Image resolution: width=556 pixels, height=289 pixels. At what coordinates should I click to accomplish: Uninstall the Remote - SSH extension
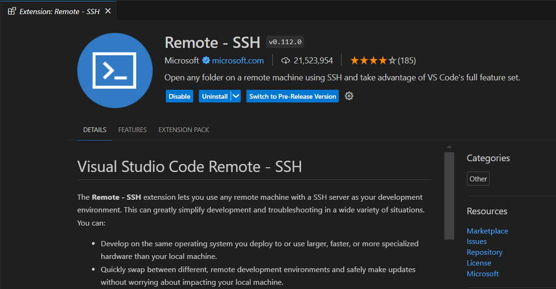coord(215,96)
